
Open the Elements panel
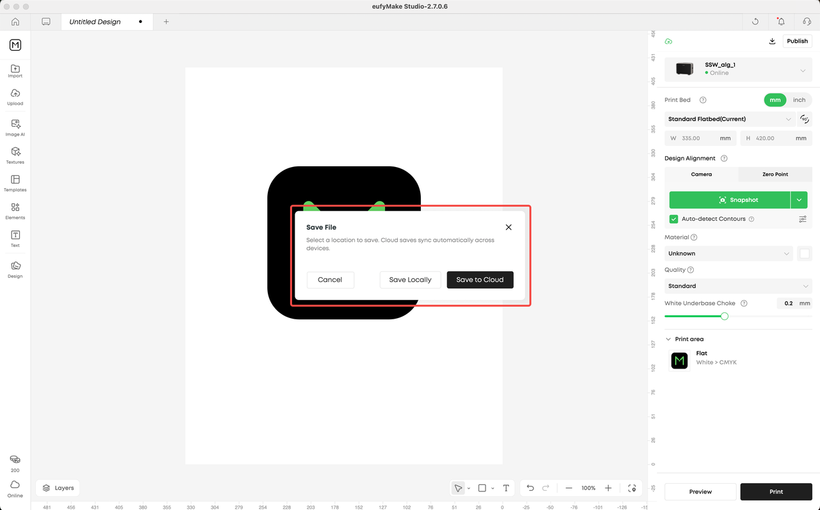click(x=15, y=211)
